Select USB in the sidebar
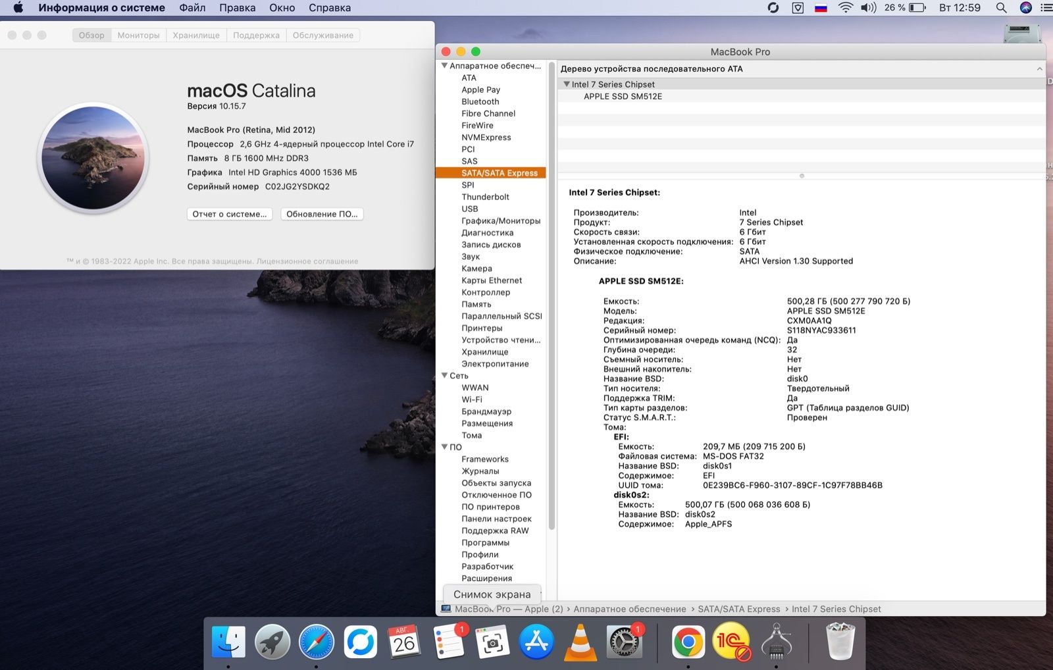Screen dimensions: 1053x670 pyautogui.click(x=470, y=209)
